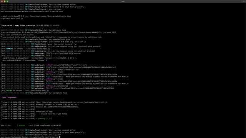The width and height of the screenshot is (246, 138).
Task: Click the completed 'npm run test' prompt line
Action: point(32,11)
